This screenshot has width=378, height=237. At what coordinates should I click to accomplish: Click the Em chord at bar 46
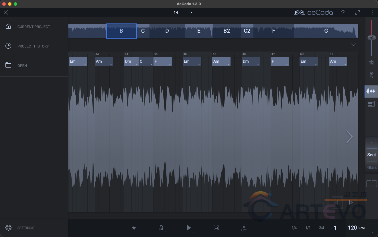coord(192,61)
